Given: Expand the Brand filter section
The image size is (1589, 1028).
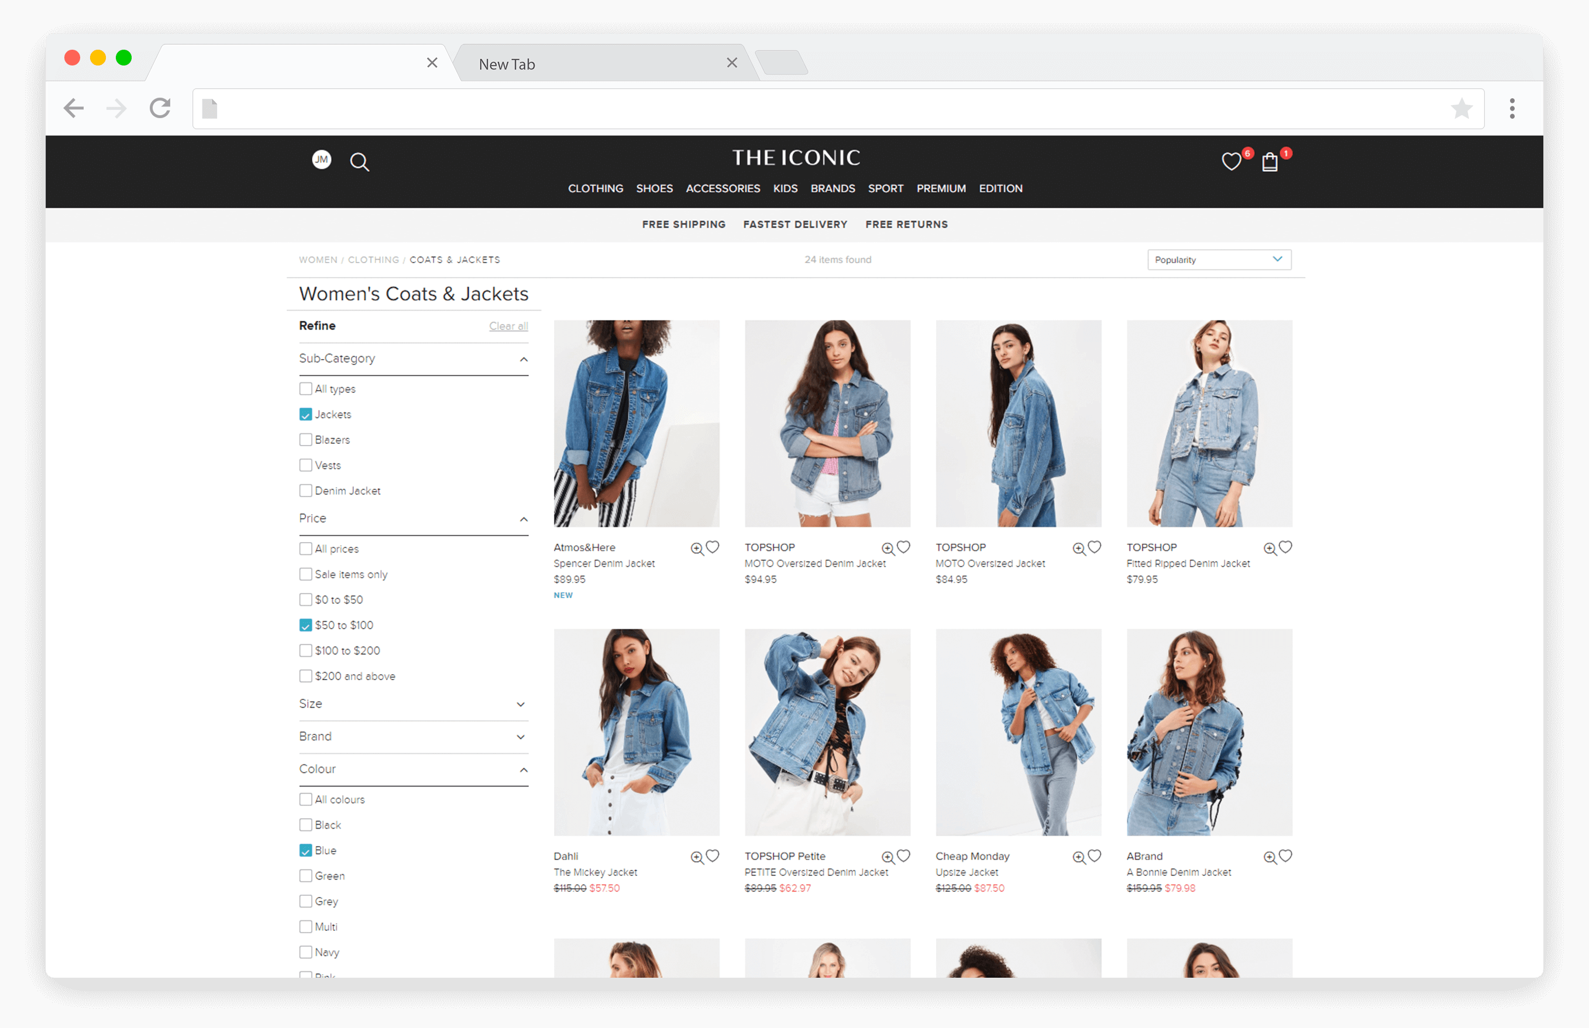Looking at the screenshot, I should click(521, 737).
